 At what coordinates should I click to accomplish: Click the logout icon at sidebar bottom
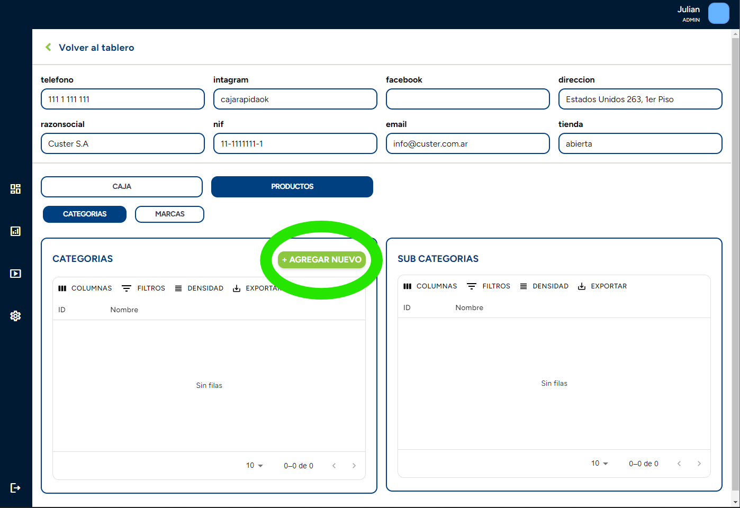15,488
